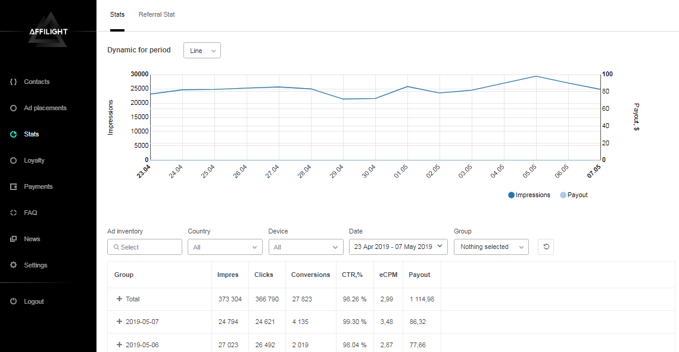Expand the Total row in table
The image size is (679, 352).
point(119,299)
